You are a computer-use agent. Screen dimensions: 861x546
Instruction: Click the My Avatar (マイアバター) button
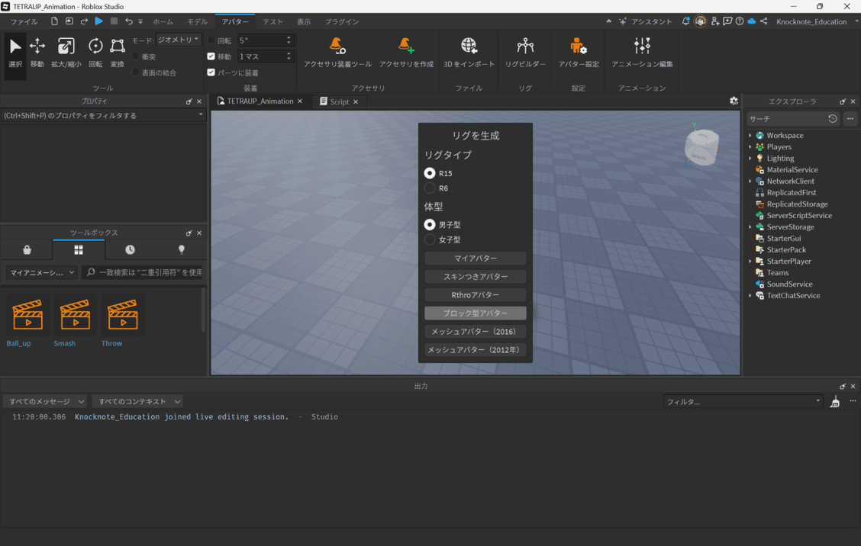[476, 259]
